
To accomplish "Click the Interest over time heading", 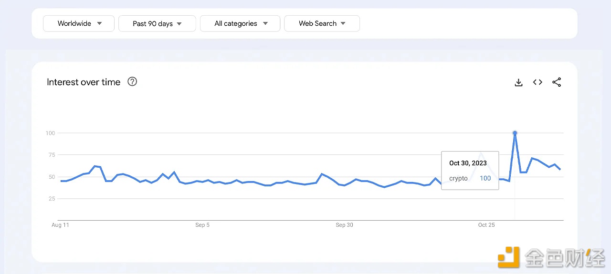I will [x=84, y=82].
